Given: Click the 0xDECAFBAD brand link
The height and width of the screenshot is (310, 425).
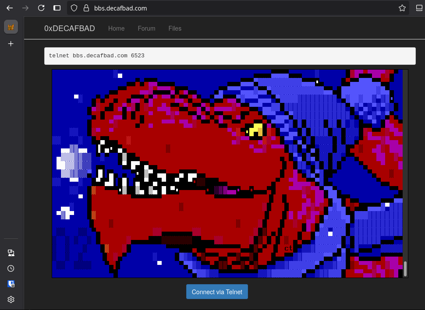Looking at the screenshot, I should [x=69, y=28].
